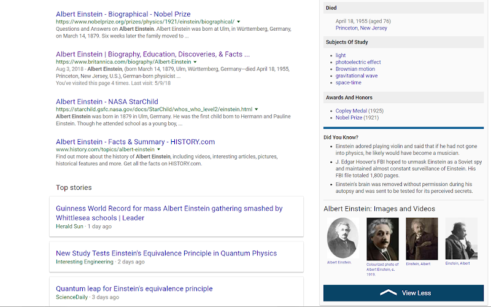Click the 'Colourized photo of Albert Einstein, c. 1919' caption
491x307 pixels.
point(382,270)
